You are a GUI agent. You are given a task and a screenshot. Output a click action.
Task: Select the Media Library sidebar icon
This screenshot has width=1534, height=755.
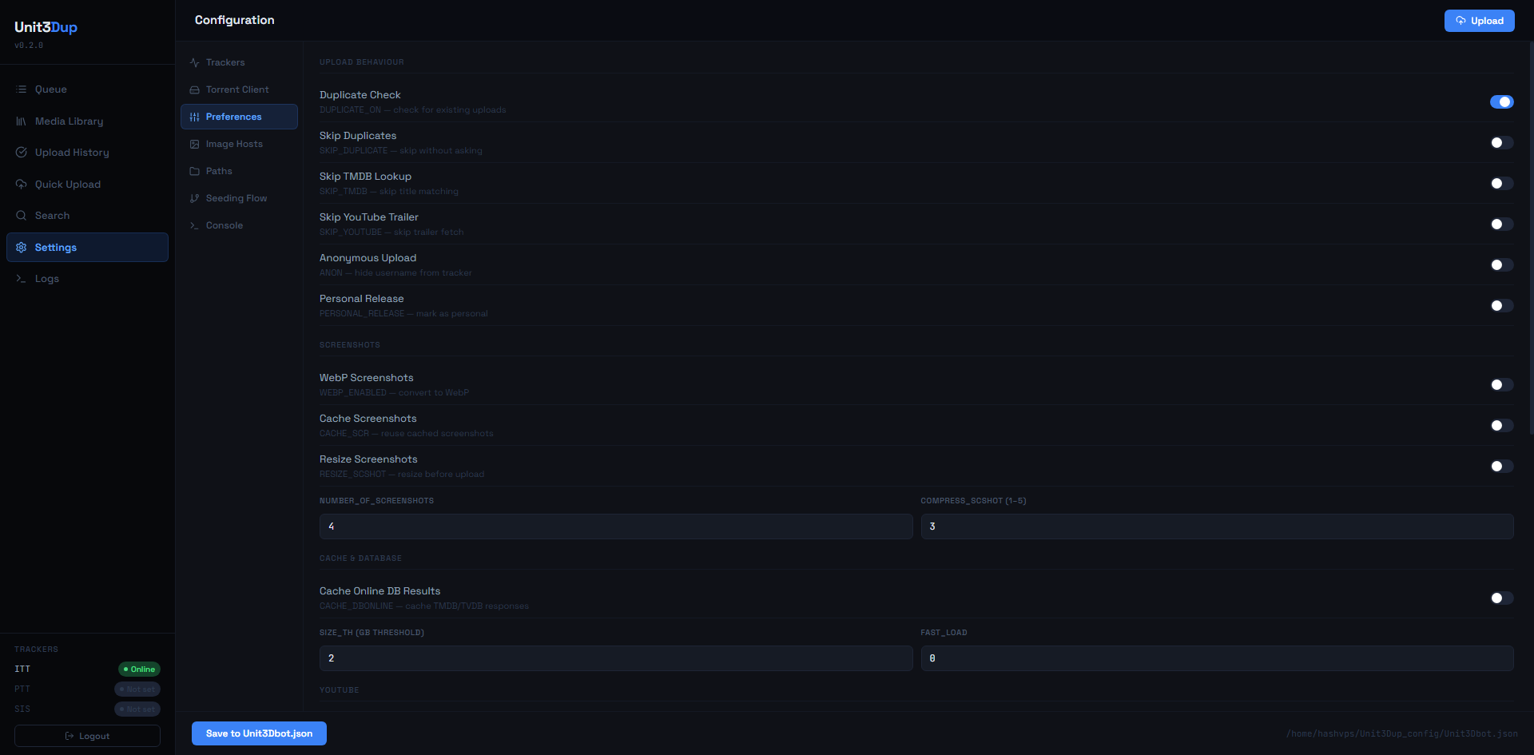pos(21,121)
